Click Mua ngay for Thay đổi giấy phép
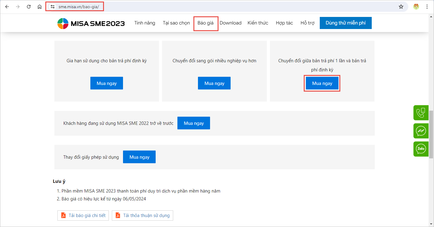434x227 pixels. pos(139,157)
